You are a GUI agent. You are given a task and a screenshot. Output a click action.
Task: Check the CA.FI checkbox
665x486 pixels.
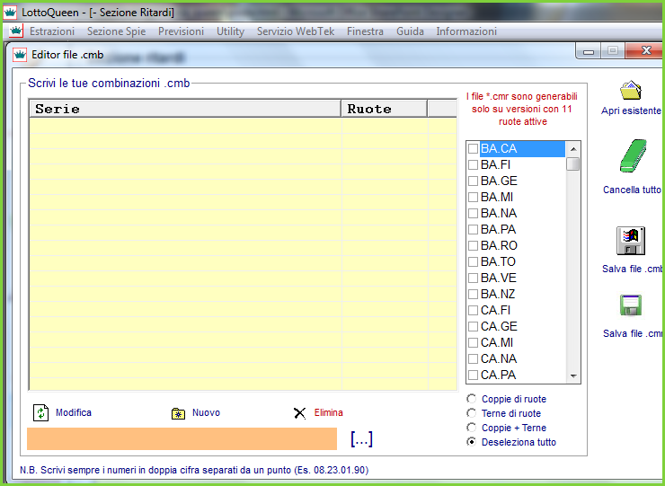pyautogui.click(x=473, y=311)
